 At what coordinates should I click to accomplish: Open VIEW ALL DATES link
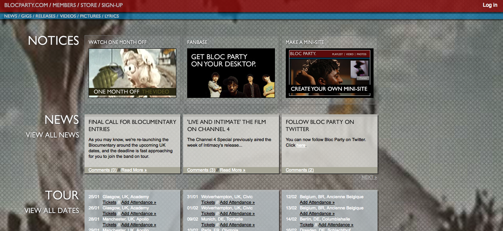(52, 211)
